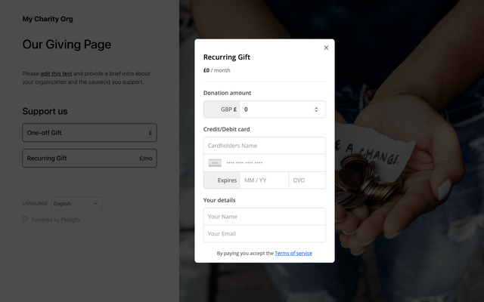This screenshot has height=302, width=484.
Task: Click the MM / YY expiry field
Action: 264,180
